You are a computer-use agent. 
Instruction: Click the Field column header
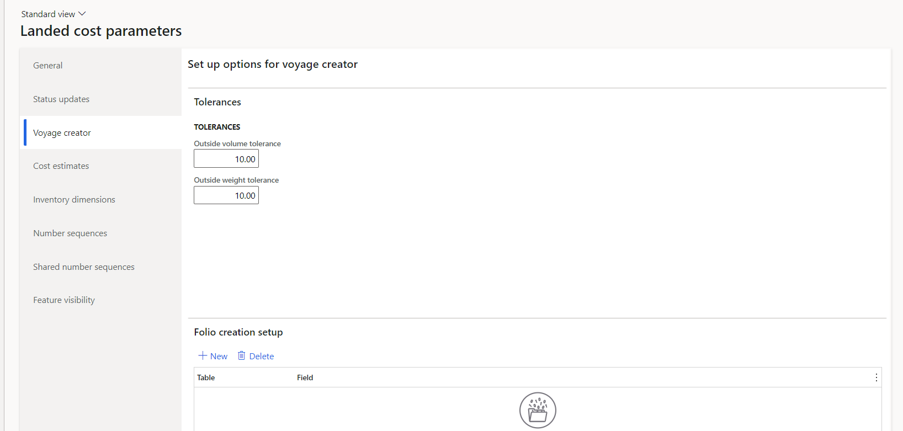point(305,377)
